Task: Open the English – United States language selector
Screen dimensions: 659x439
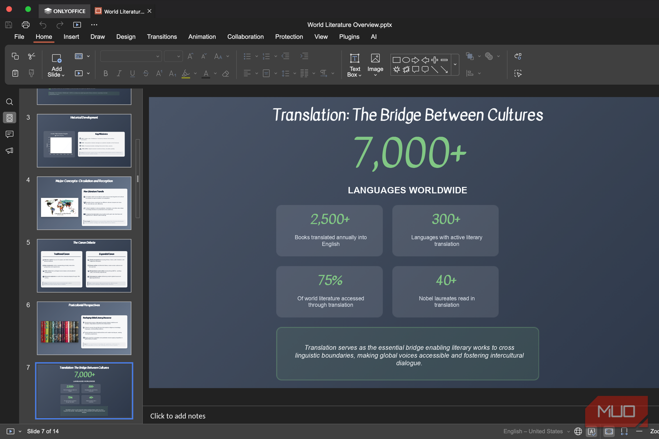Action: (536, 431)
